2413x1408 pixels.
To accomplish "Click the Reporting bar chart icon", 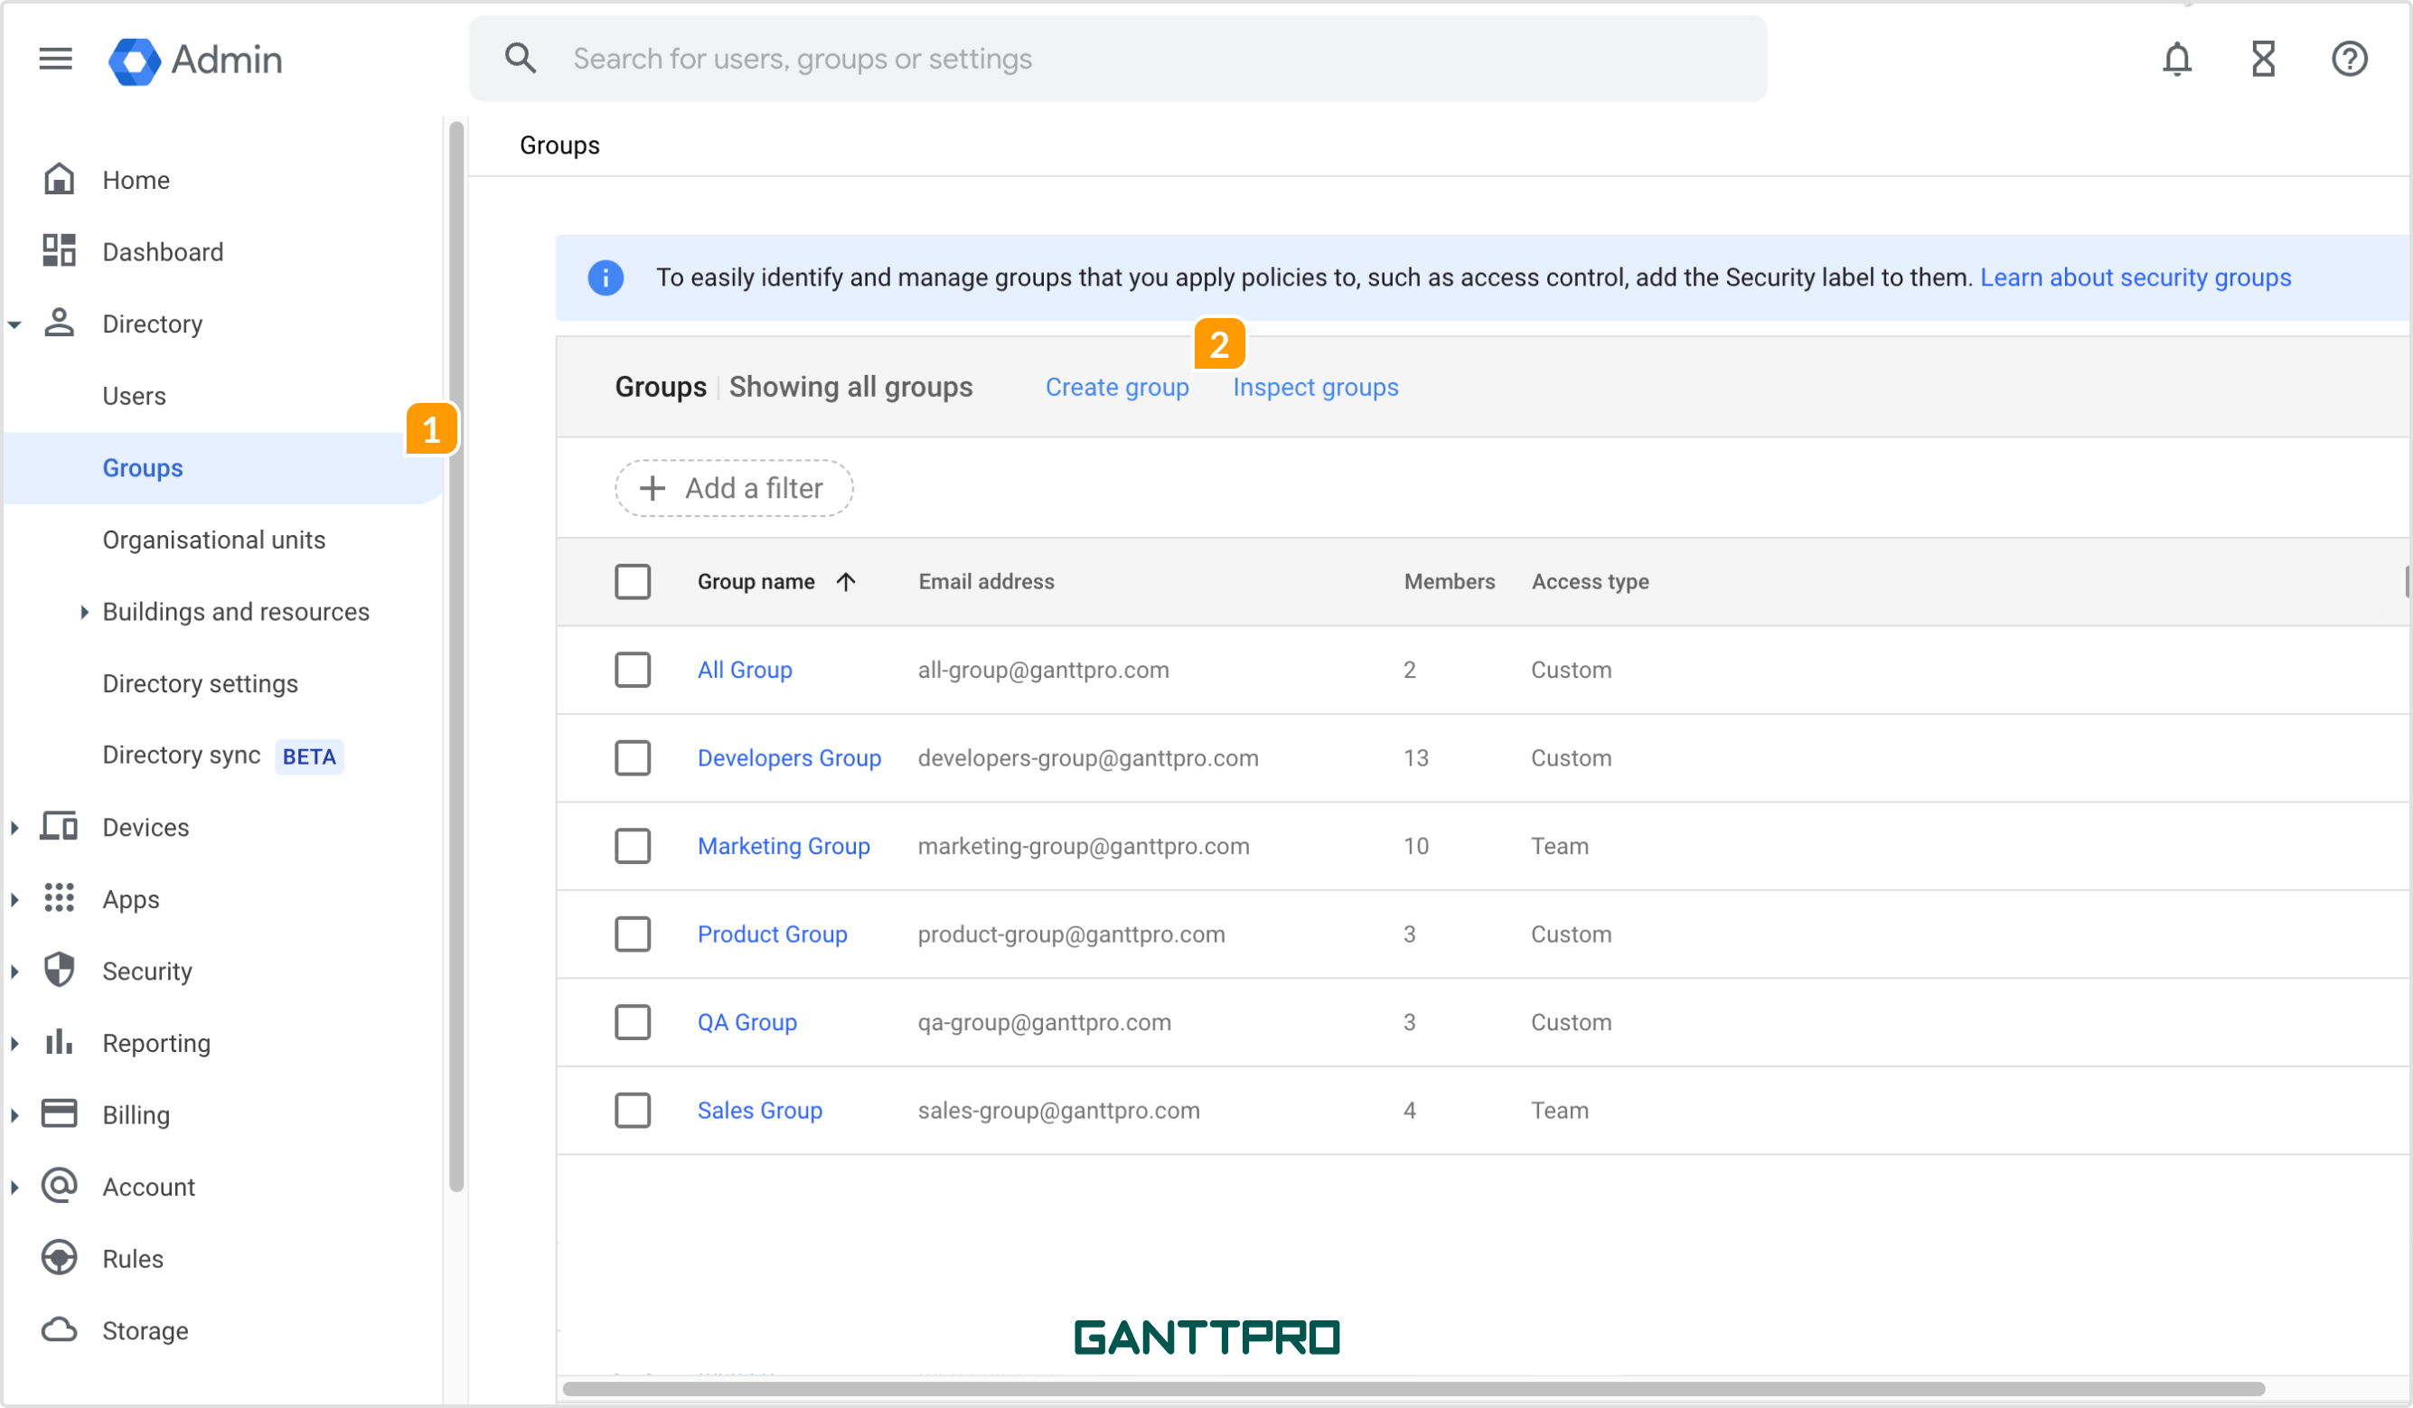I will (60, 1041).
